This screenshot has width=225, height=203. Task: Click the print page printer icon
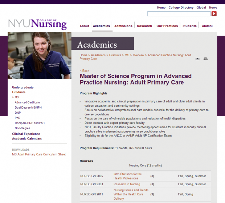tap(205, 59)
